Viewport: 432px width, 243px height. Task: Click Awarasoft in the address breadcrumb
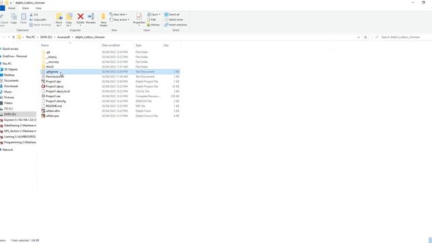63,37
